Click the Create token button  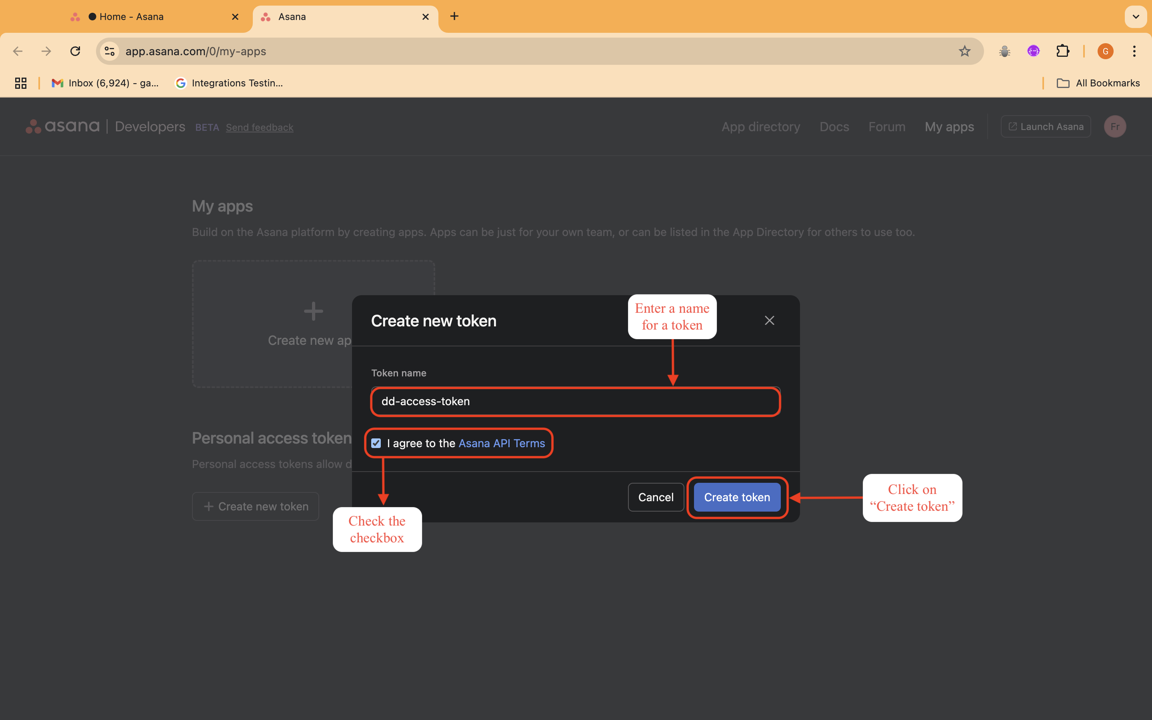[736, 497]
